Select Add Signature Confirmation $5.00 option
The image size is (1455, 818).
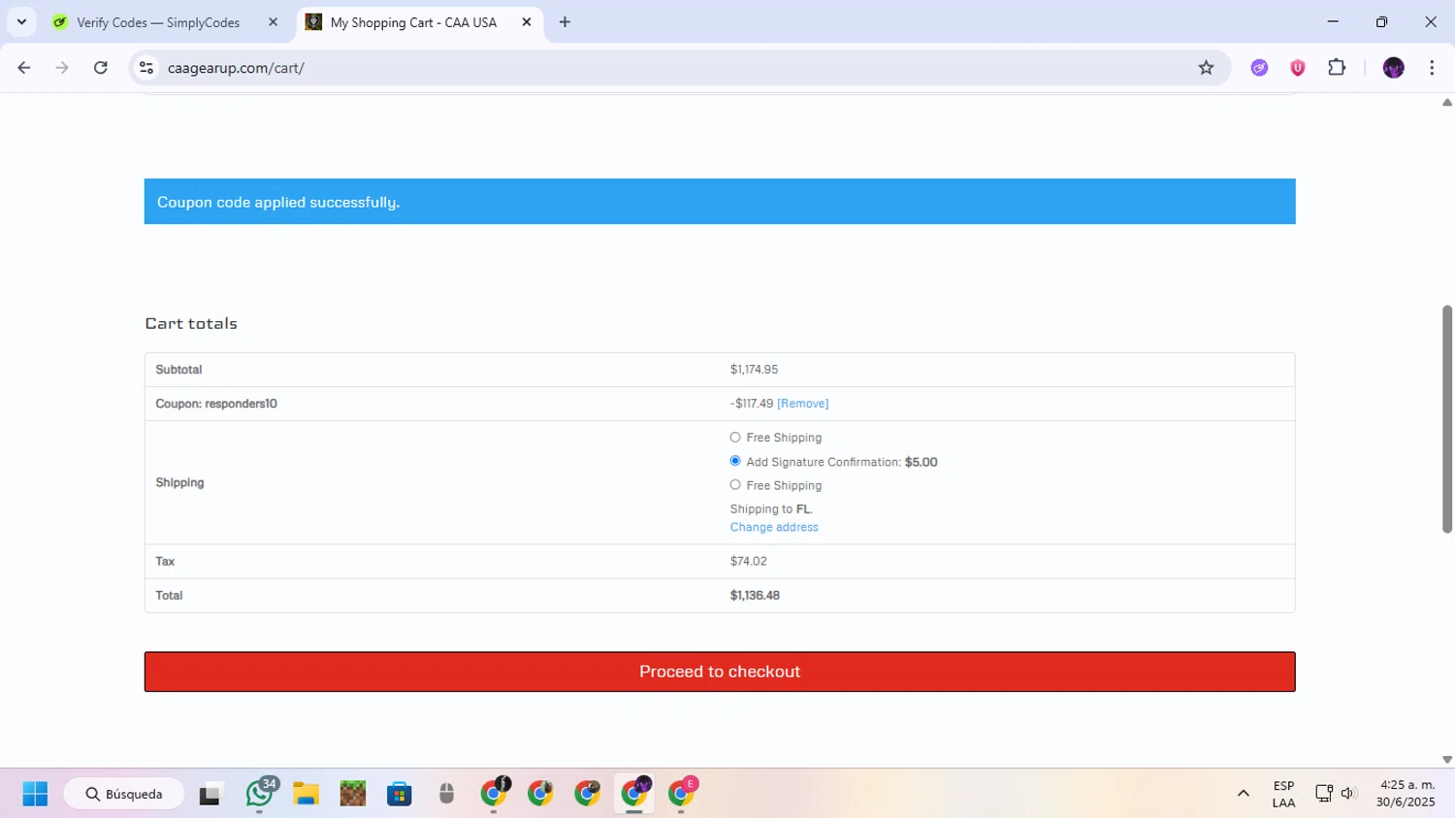(x=735, y=462)
